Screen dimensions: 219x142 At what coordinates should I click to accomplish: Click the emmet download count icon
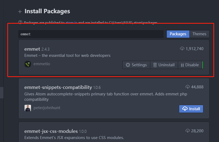coord(182,49)
